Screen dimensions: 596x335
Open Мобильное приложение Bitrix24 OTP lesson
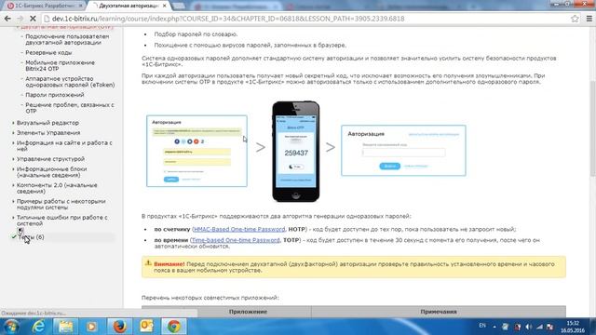[x=60, y=65]
